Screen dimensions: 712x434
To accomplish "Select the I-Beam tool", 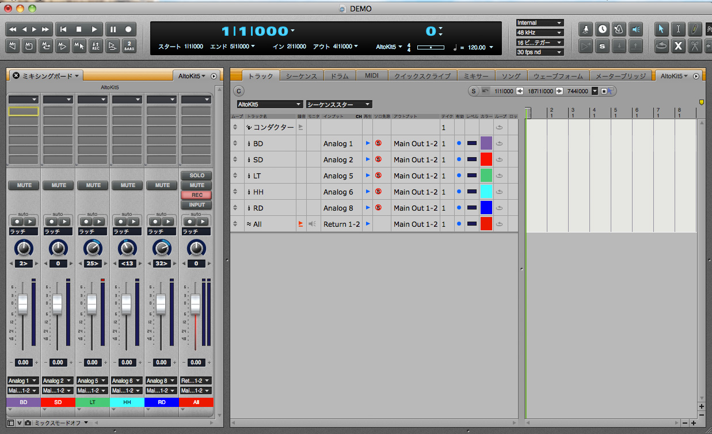I will click(678, 29).
